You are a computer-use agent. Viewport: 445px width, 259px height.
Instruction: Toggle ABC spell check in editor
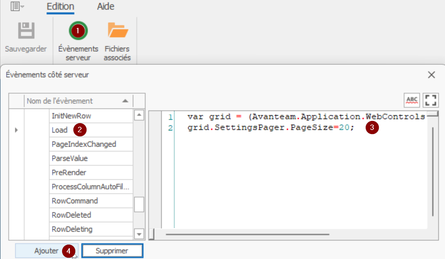[412, 100]
